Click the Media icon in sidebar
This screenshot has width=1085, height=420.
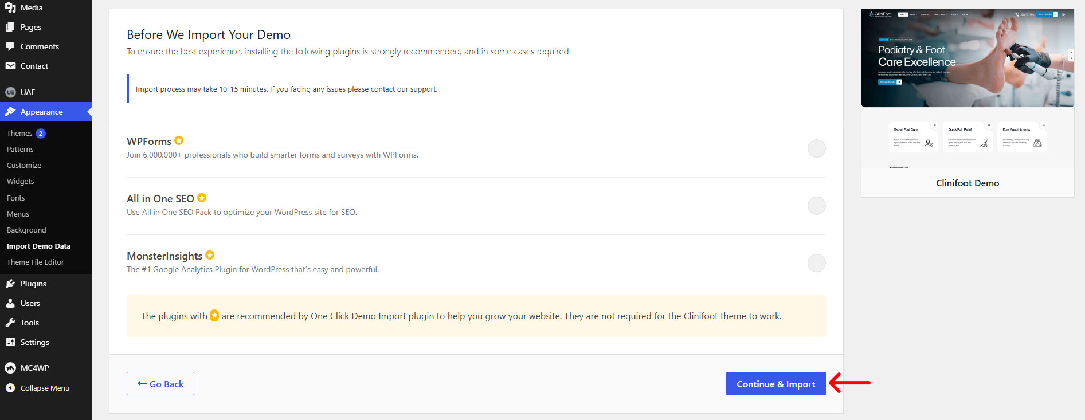10,7
